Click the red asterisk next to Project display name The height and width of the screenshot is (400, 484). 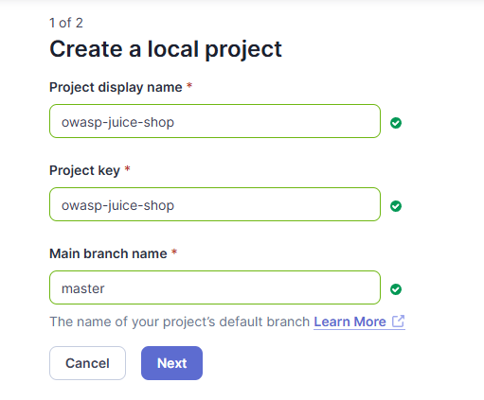click(189, 85)
